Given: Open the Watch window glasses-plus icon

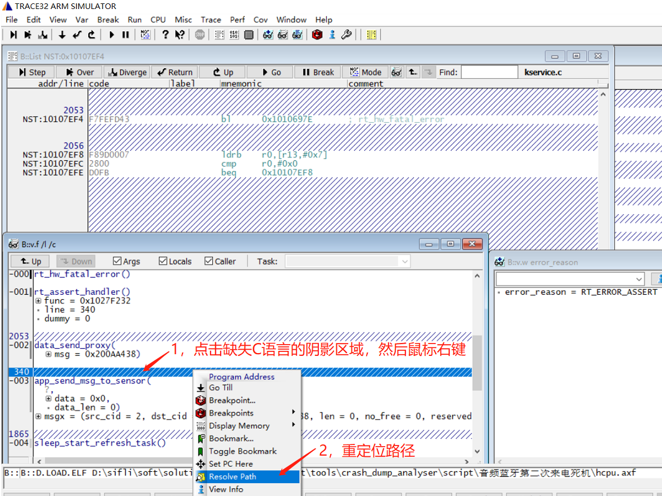Looking at the screenshot, I should [268, 35].
